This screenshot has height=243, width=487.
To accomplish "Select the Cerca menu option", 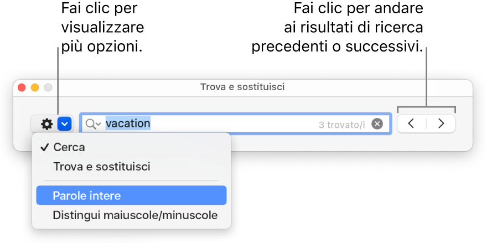I will [69, 148].
